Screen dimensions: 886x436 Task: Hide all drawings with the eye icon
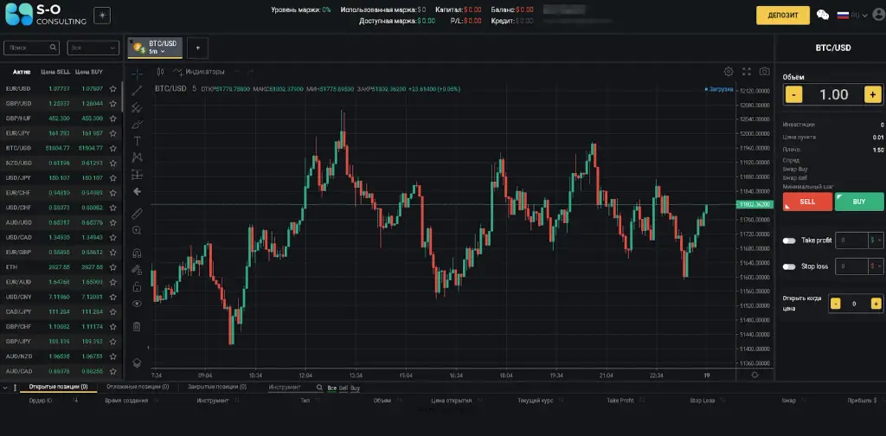pyautogui.click(x=137, y=304)
